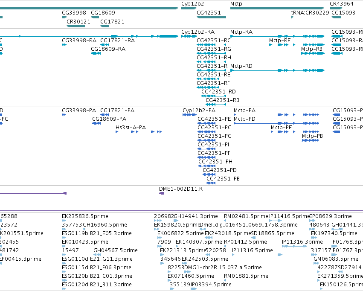Select the EK006822.5prime EST label

180,233
